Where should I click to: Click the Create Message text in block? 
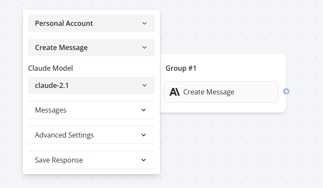(x=209, y=92)
